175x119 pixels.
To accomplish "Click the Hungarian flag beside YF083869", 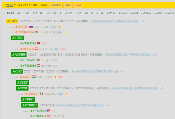I will 39,66.
